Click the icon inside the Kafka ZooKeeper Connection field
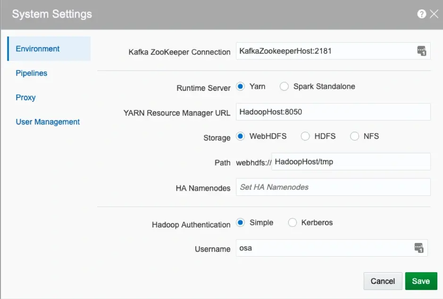 click(x=421, y=51)
